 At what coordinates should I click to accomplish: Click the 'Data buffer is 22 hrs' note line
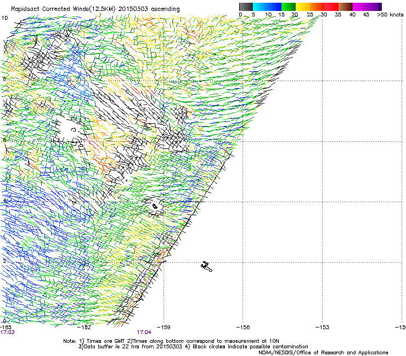[x=193, y=347]
